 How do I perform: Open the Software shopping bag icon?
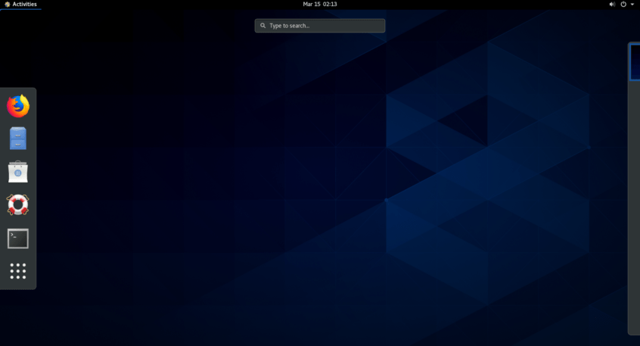(x=18, y=172)
